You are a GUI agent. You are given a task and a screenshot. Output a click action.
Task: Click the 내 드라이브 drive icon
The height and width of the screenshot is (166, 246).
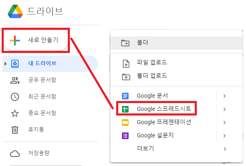click(x=15, y=64)
